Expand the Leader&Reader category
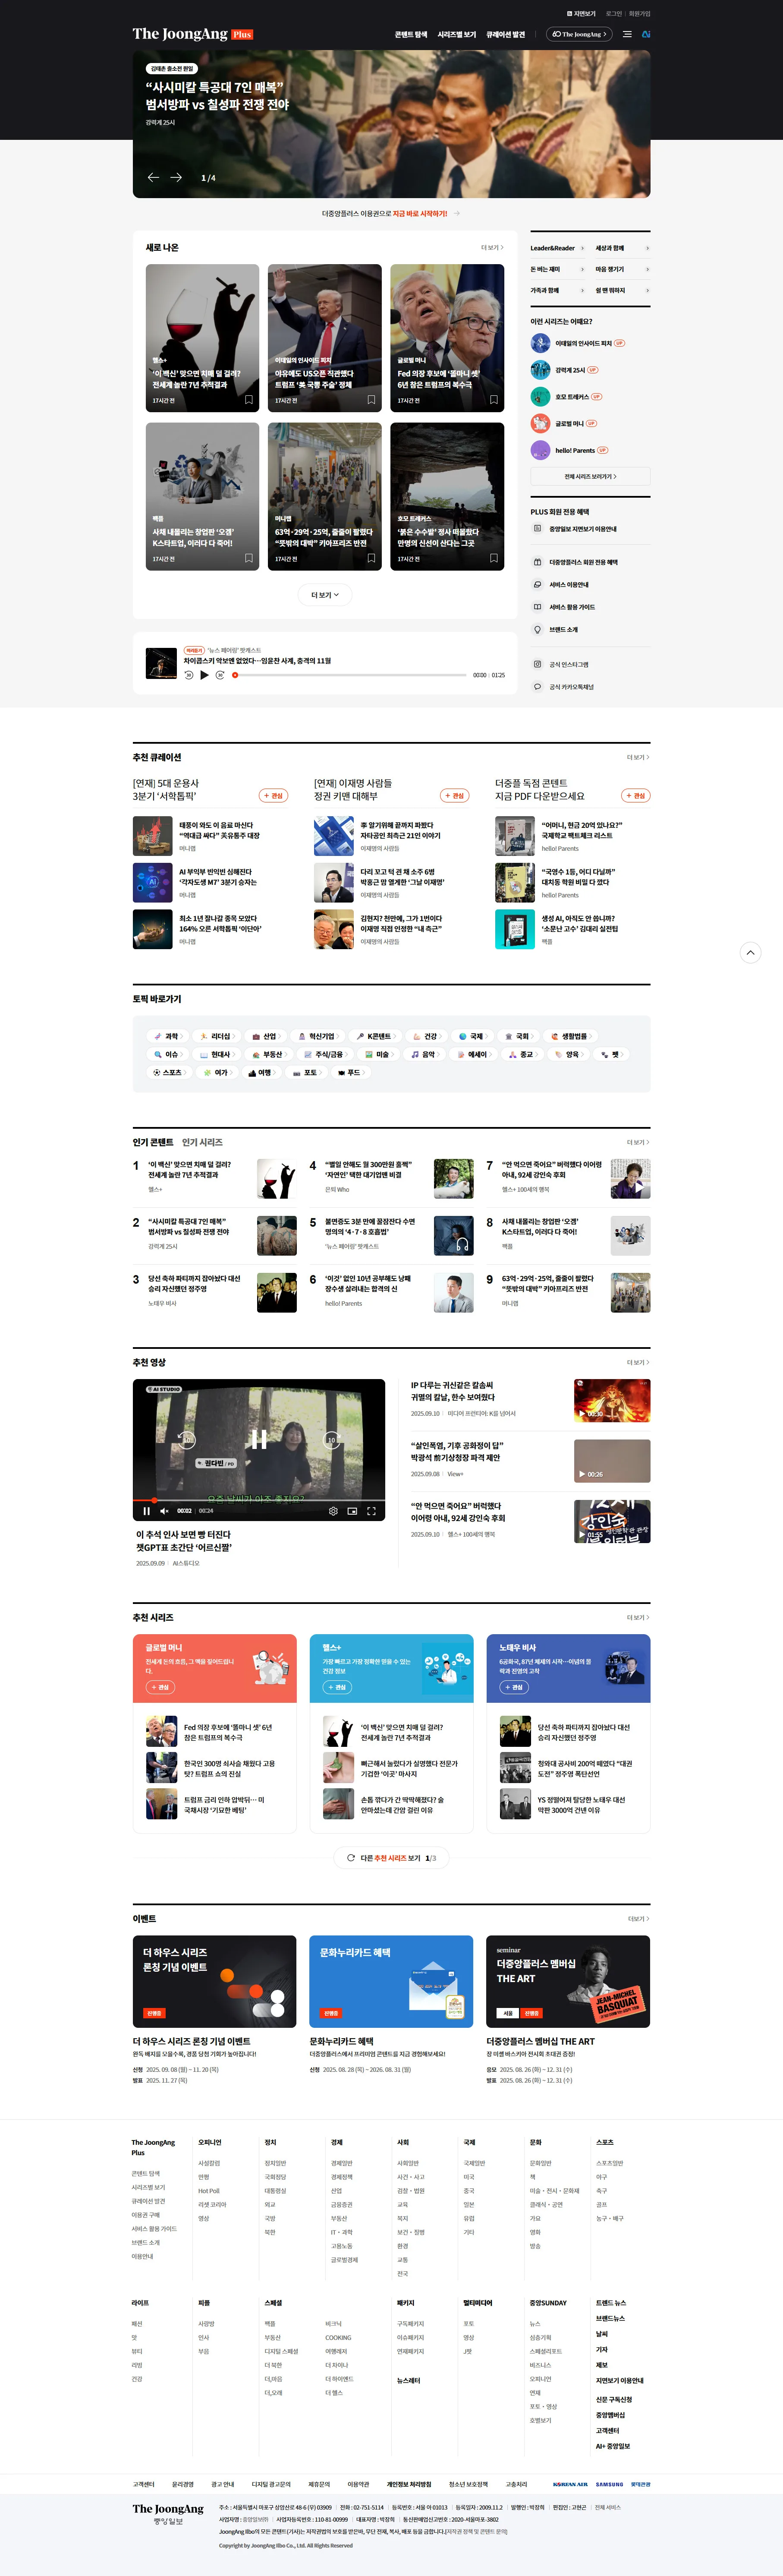 pos(558,248)
